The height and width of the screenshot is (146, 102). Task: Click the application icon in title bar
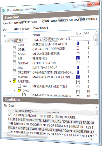[4, 11]
